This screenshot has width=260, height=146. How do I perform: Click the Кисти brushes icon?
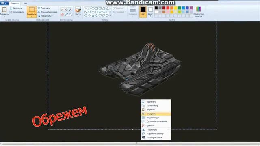coord(78,10)
